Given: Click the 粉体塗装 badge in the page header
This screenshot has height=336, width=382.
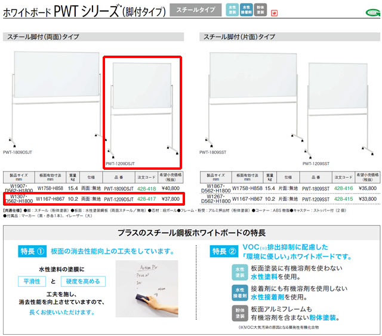Looking at the screenshot, I should point(260,10).
